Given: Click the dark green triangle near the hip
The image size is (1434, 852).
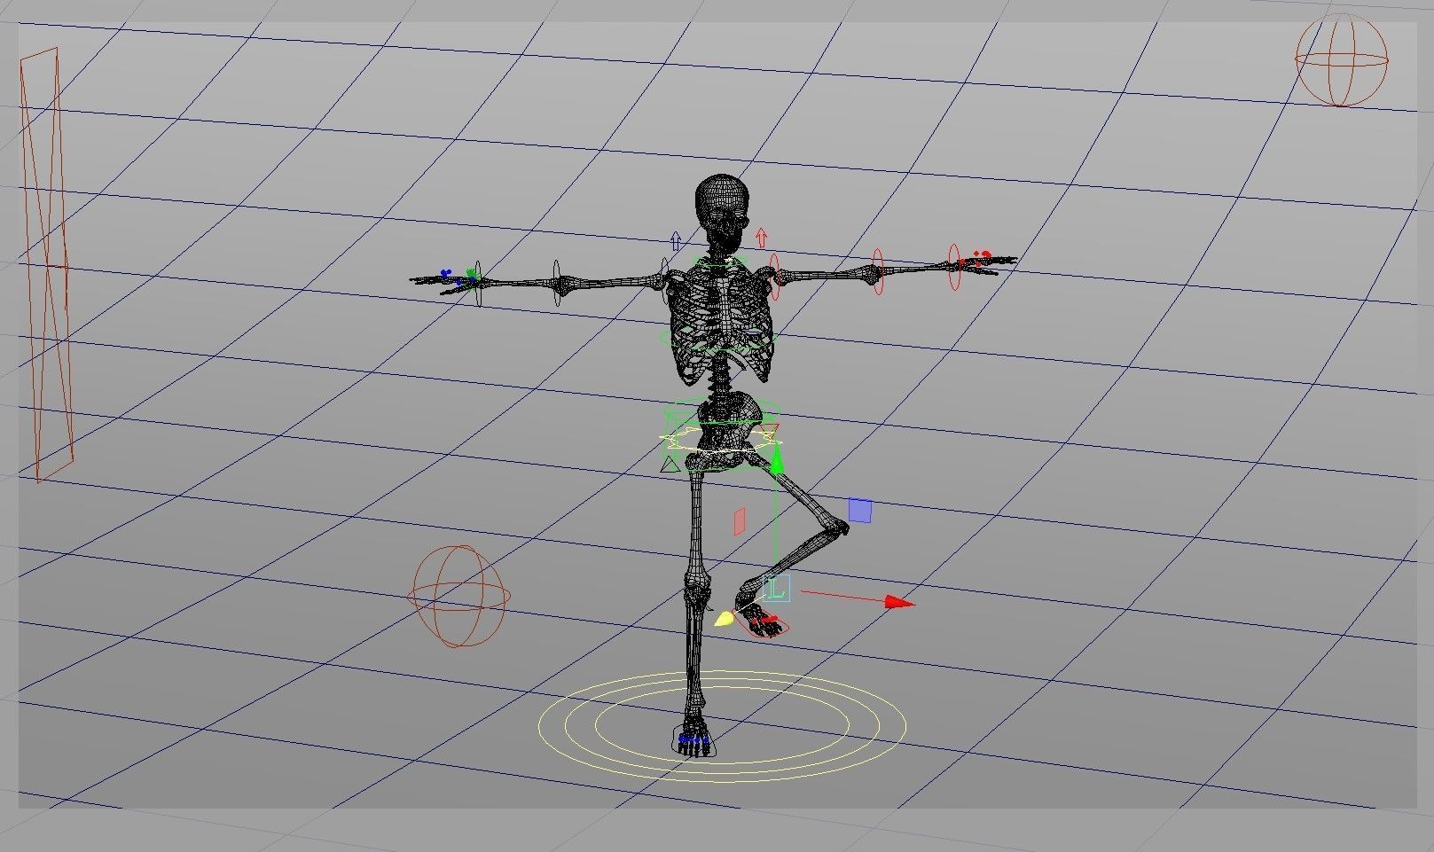Looking at the screenshot, I should pyautogui.click(x=670, y=464).
